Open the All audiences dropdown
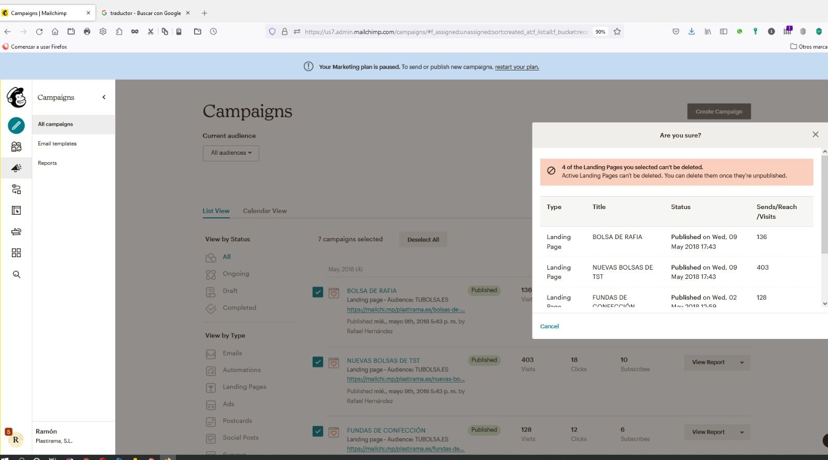Screen dimensions: 828x460 [231, 153]
